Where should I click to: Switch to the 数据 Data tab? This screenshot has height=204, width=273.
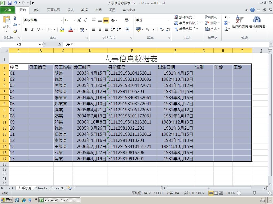[85, 10]
